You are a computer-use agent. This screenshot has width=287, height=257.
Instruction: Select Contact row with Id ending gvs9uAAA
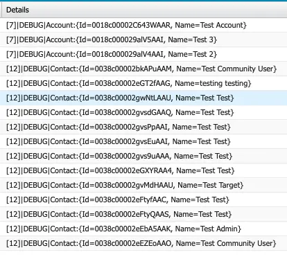pos(143,156)
